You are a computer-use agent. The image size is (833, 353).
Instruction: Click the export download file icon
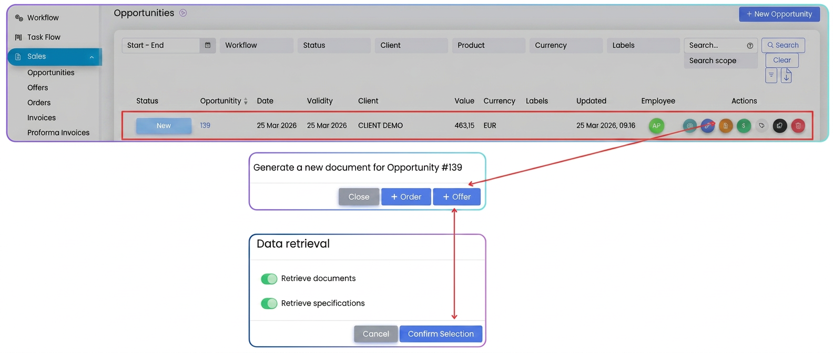pyautogui.click(x=786, y=76)
